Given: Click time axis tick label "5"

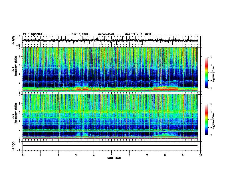Looking at the screenshot, I should (x=112, y=155).
